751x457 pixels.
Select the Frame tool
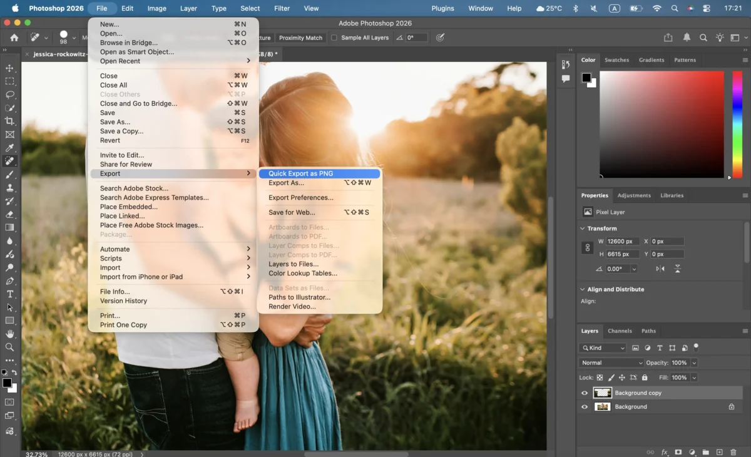9,135
